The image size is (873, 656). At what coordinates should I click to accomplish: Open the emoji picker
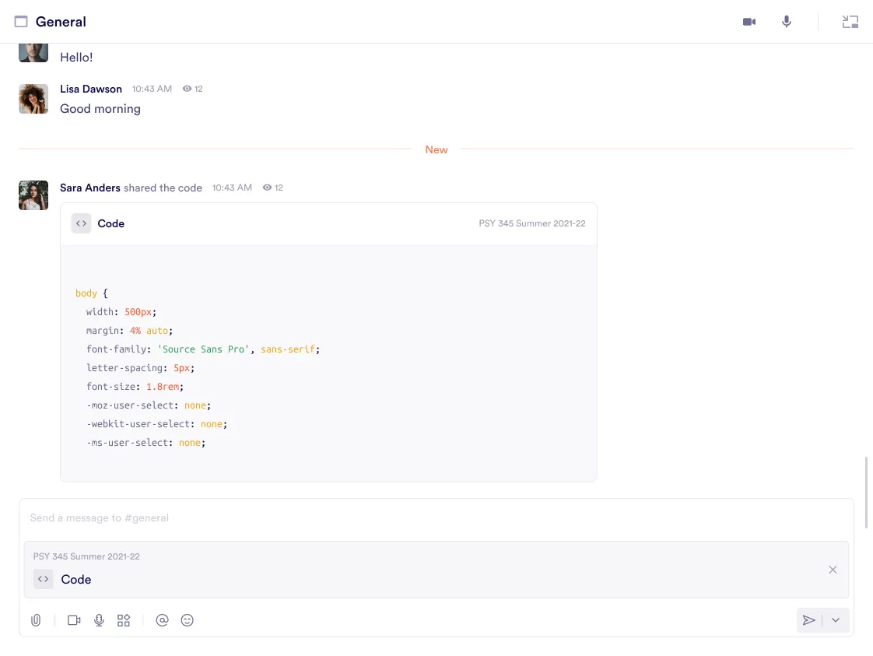pyautogui.click(x=188, y=620)
